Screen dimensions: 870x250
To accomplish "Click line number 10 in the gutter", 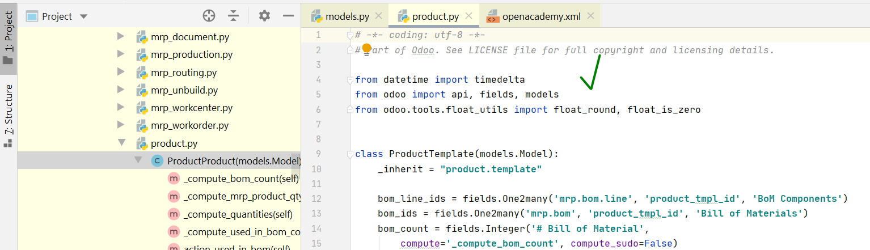I will pos(316,169).
